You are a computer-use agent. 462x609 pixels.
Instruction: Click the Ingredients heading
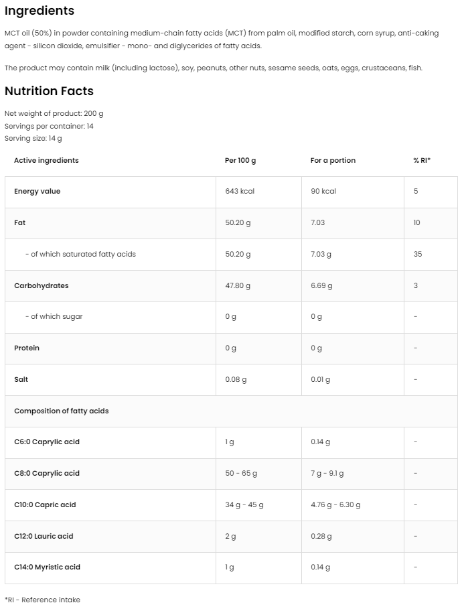click(40, 11)
